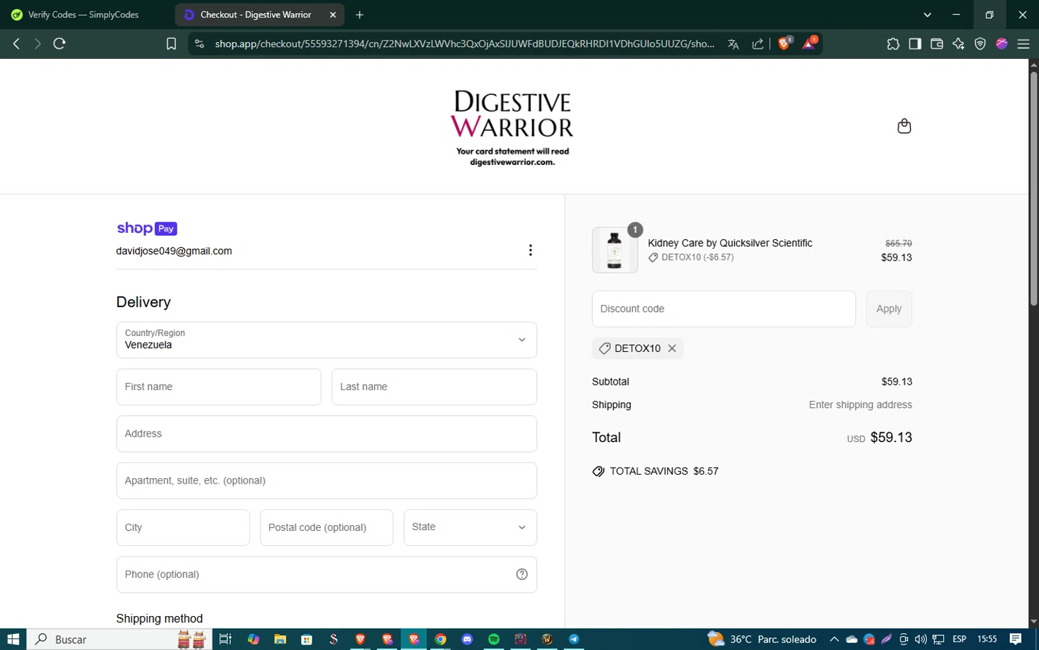1039x650 pixels.
Task: Open the Leo AI sparkle icon
Action: pos(959,44)
